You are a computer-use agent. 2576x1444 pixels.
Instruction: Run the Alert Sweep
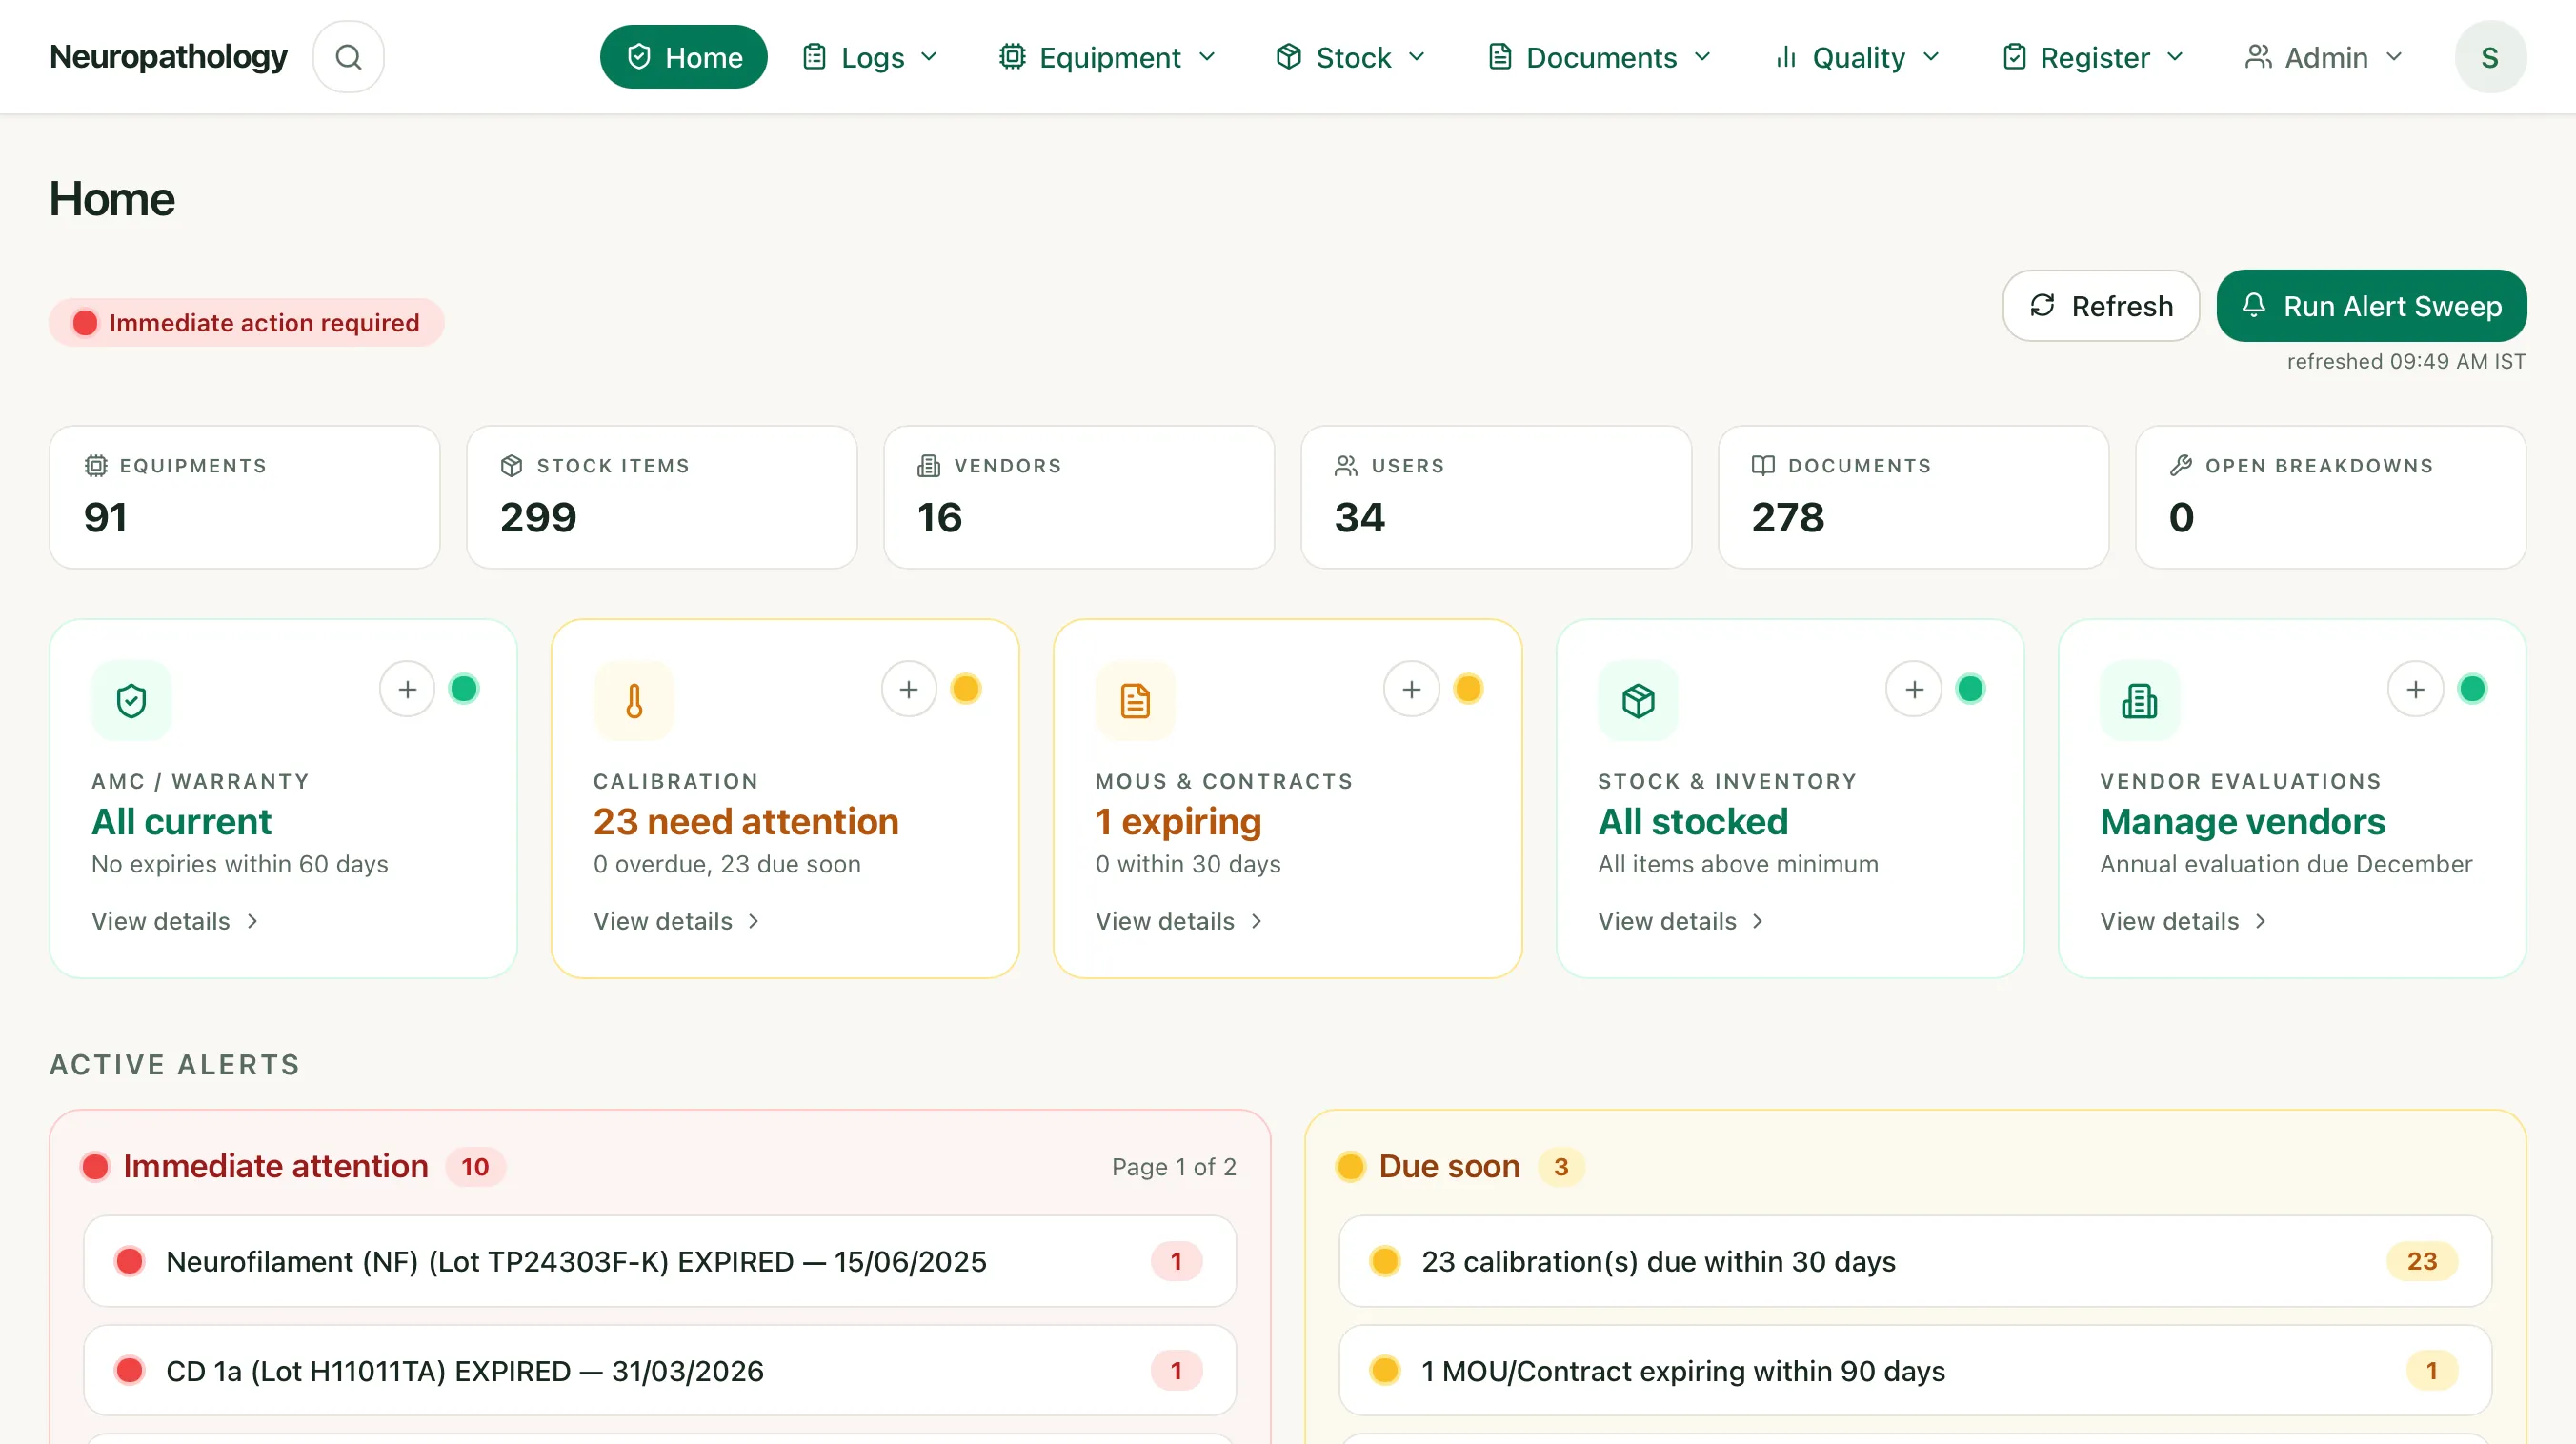pyautogui.click(x=2372, y=306)
